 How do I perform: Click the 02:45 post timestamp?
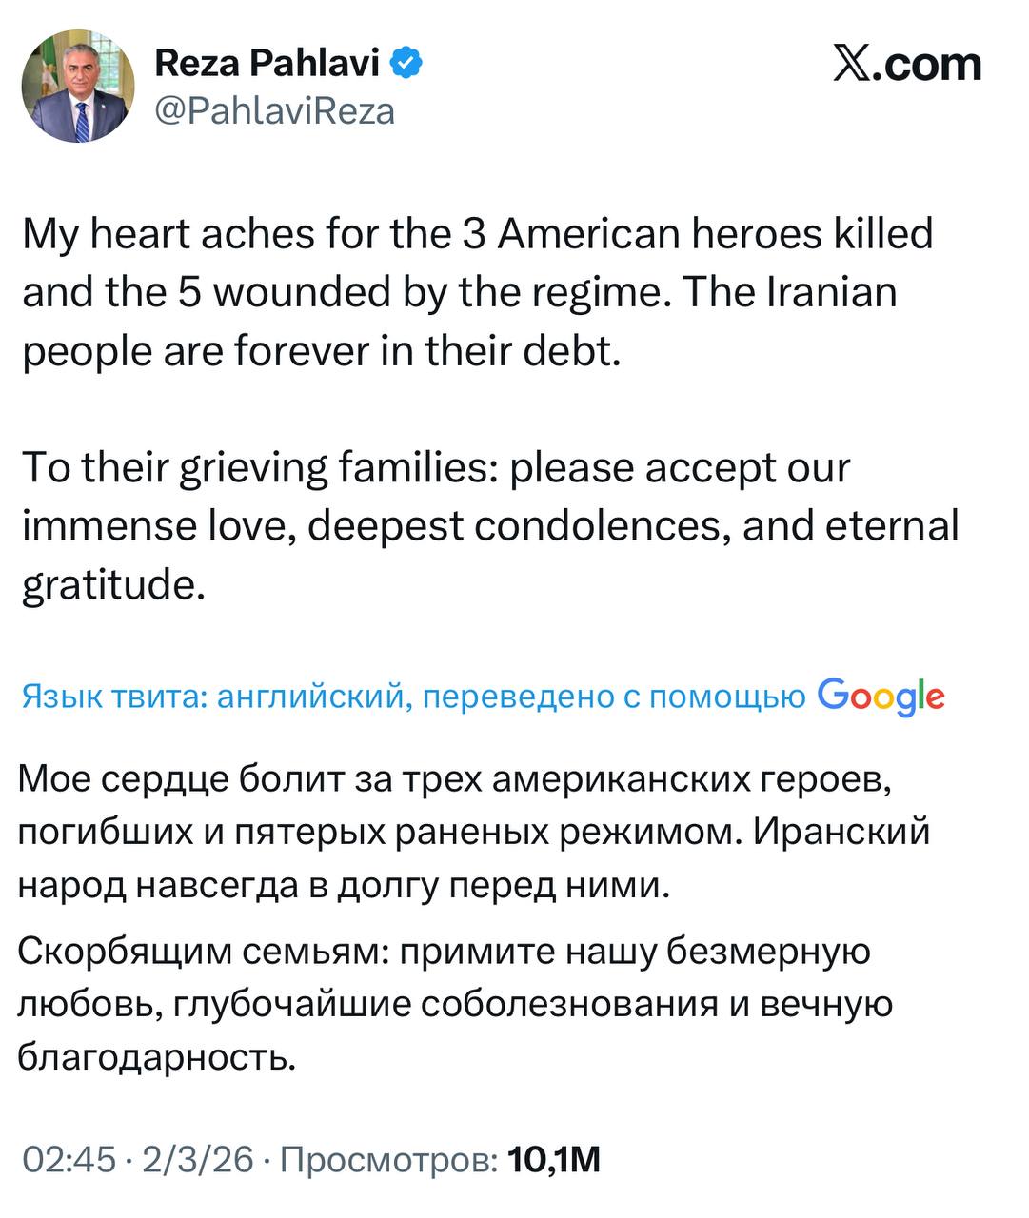[x=69, y=1160]
